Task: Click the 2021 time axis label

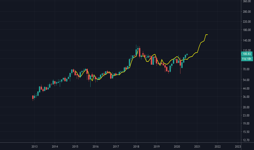Action: [197, 147]
